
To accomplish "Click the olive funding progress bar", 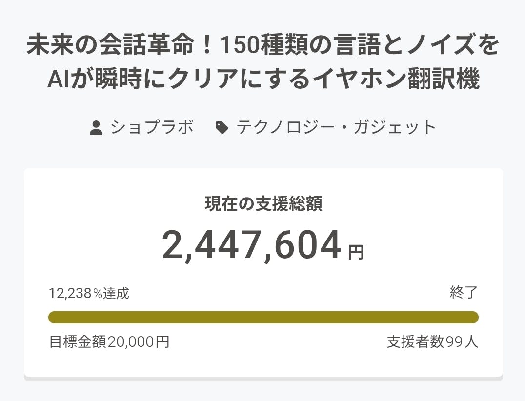I will pyautogui.click(x=263, y=317).
